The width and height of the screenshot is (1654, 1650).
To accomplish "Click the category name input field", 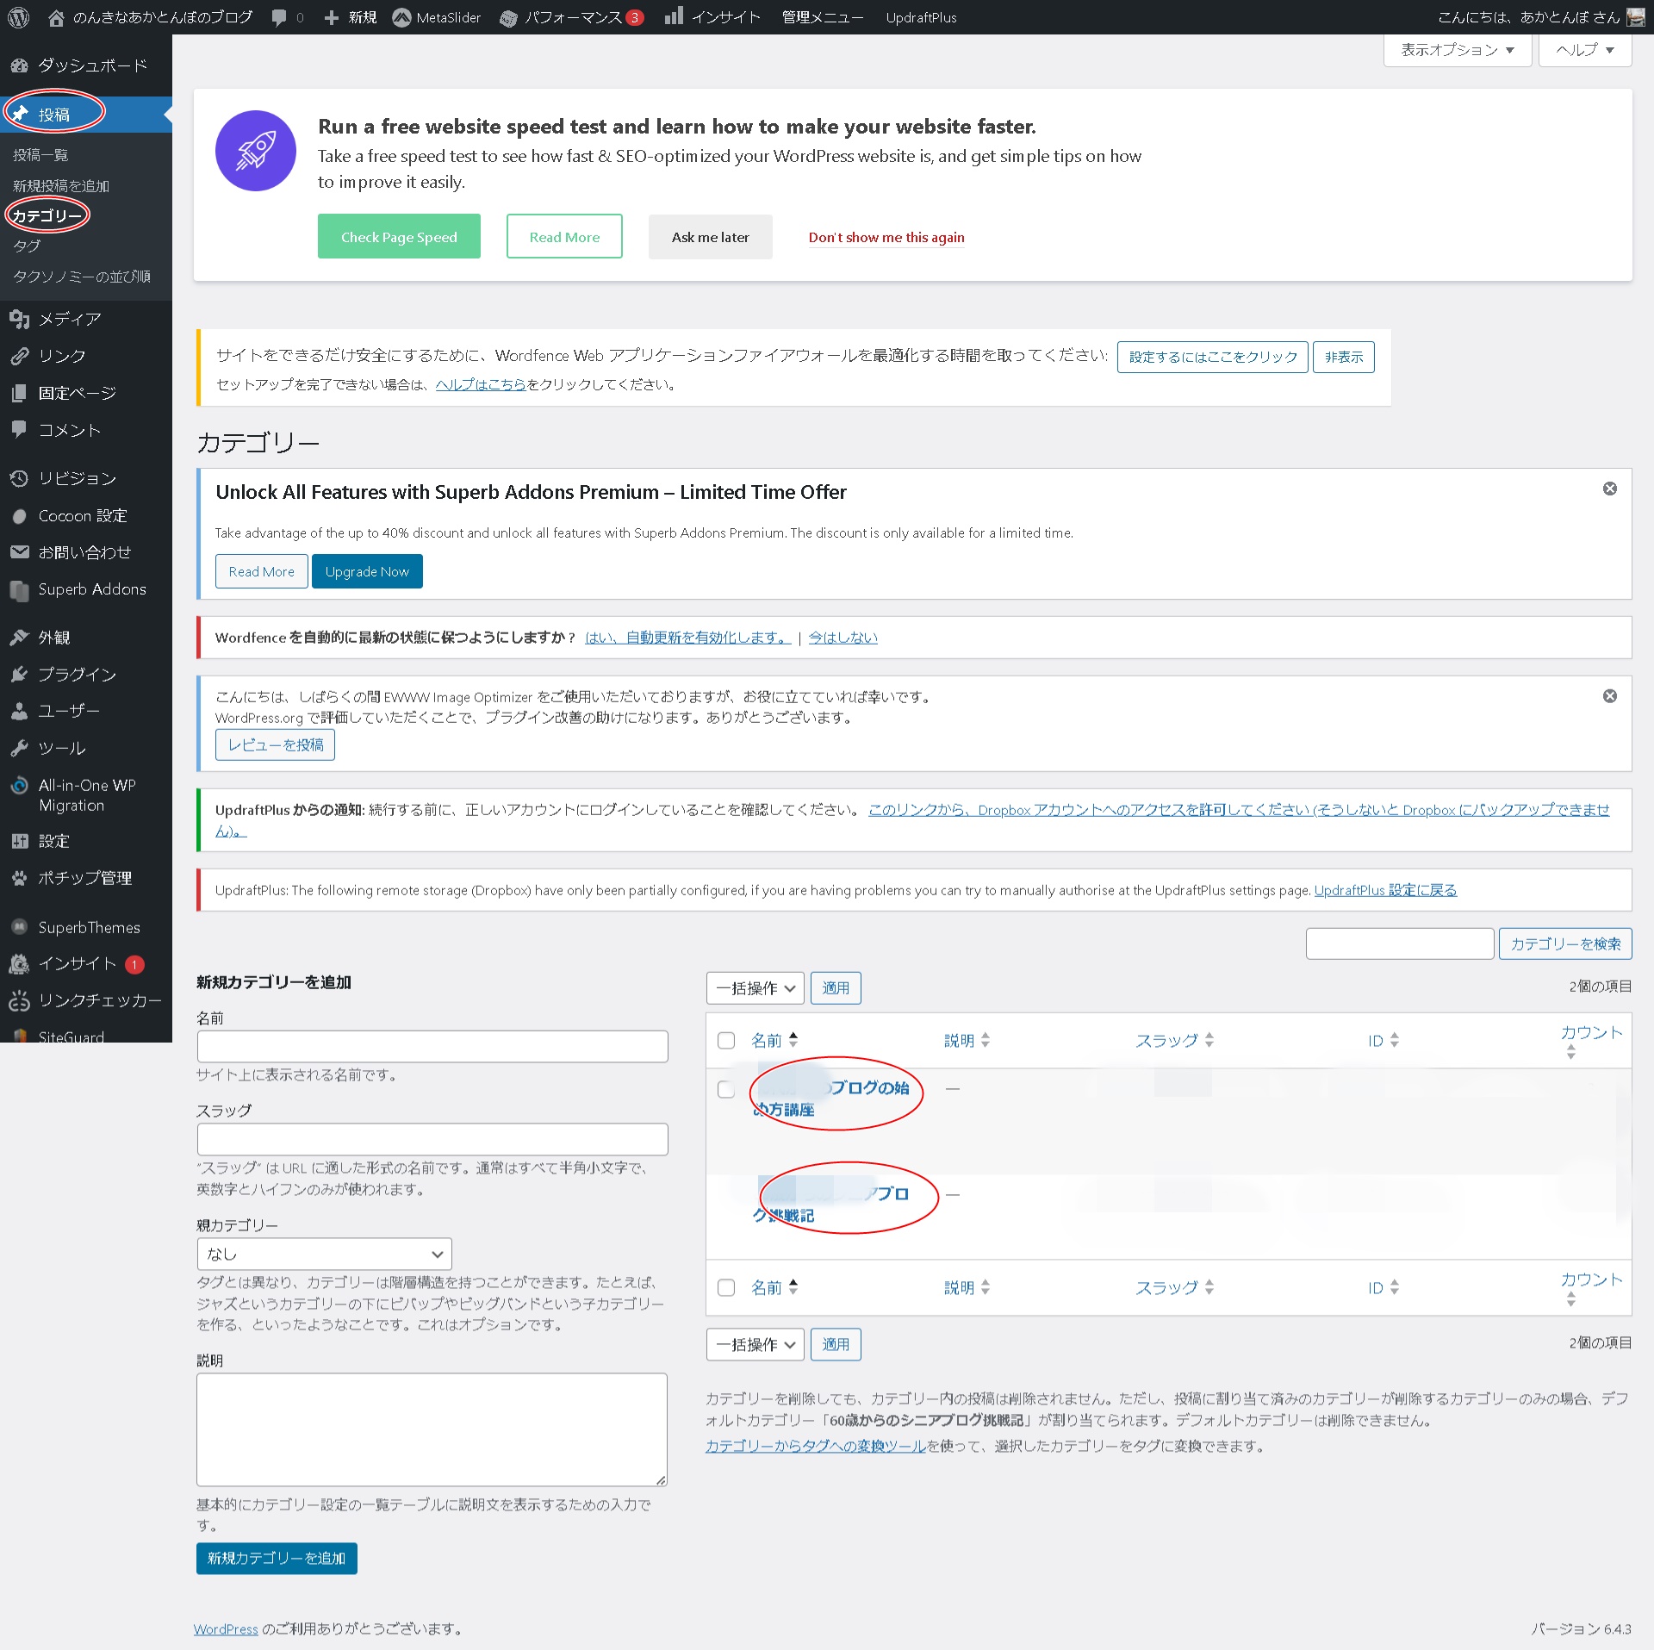I will point(433,1046).
